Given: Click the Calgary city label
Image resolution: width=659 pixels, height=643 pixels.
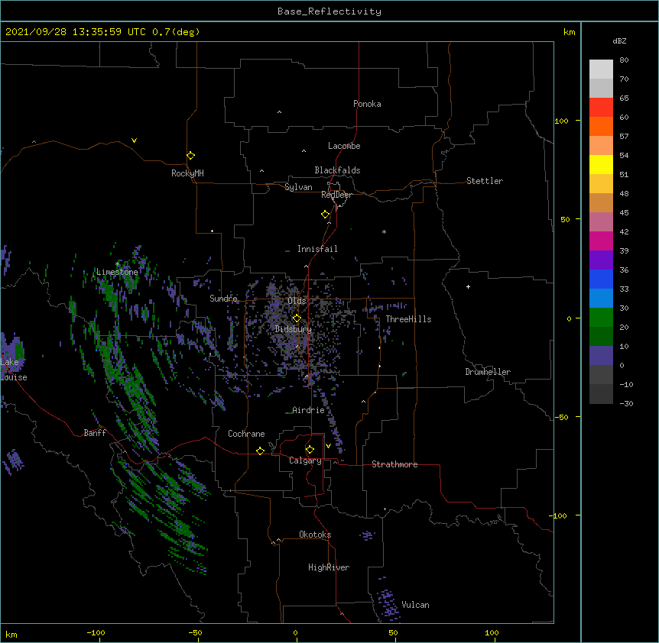Looking at the screenshot, I should tap(305, 460).
